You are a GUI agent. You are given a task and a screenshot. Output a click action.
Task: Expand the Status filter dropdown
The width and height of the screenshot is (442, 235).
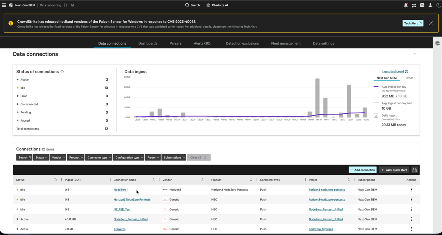(x=41, y=158)
